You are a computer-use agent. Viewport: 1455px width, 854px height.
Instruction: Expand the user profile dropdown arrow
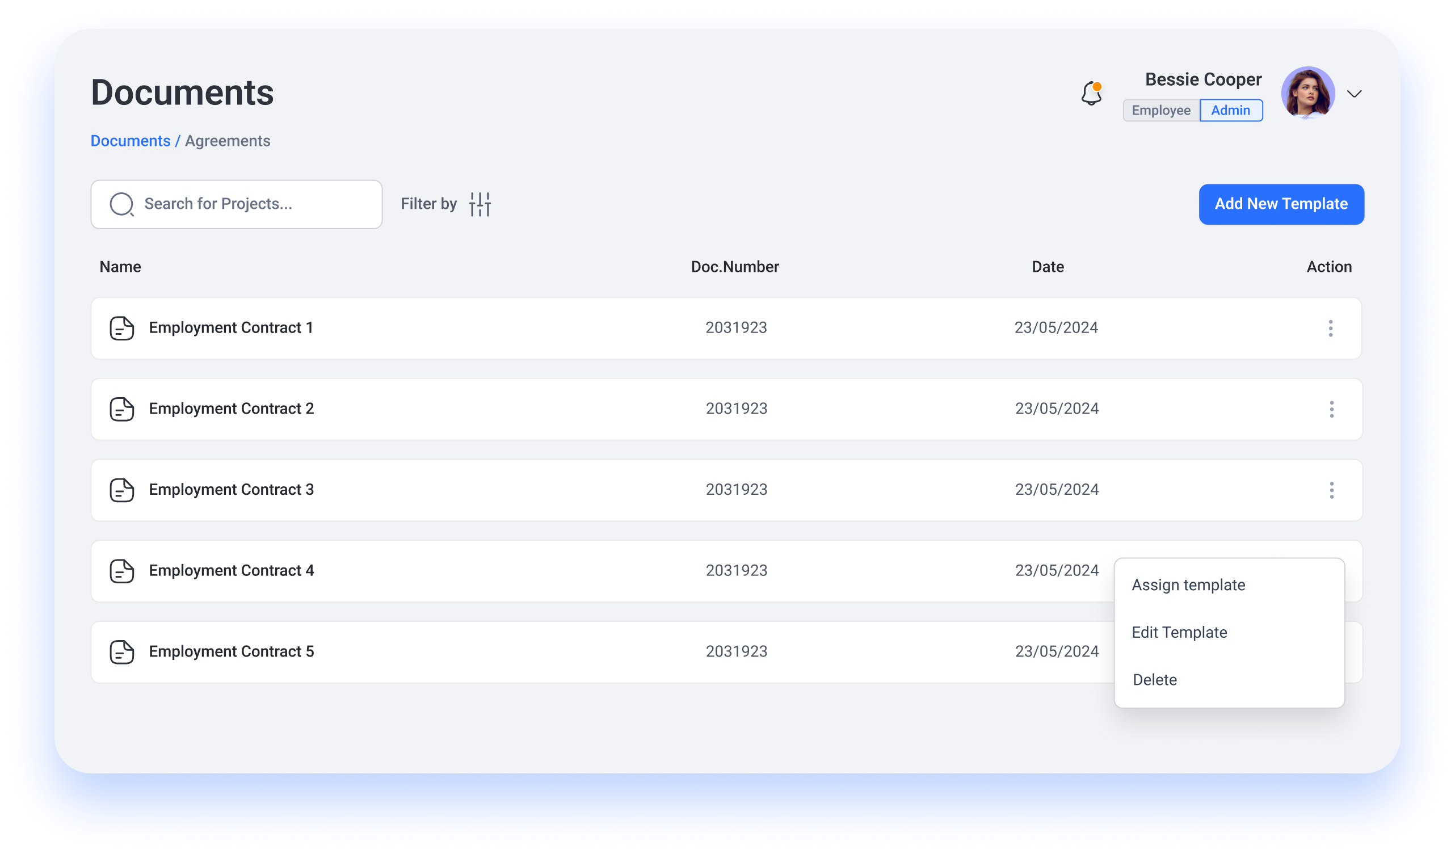click(1354, 94)
